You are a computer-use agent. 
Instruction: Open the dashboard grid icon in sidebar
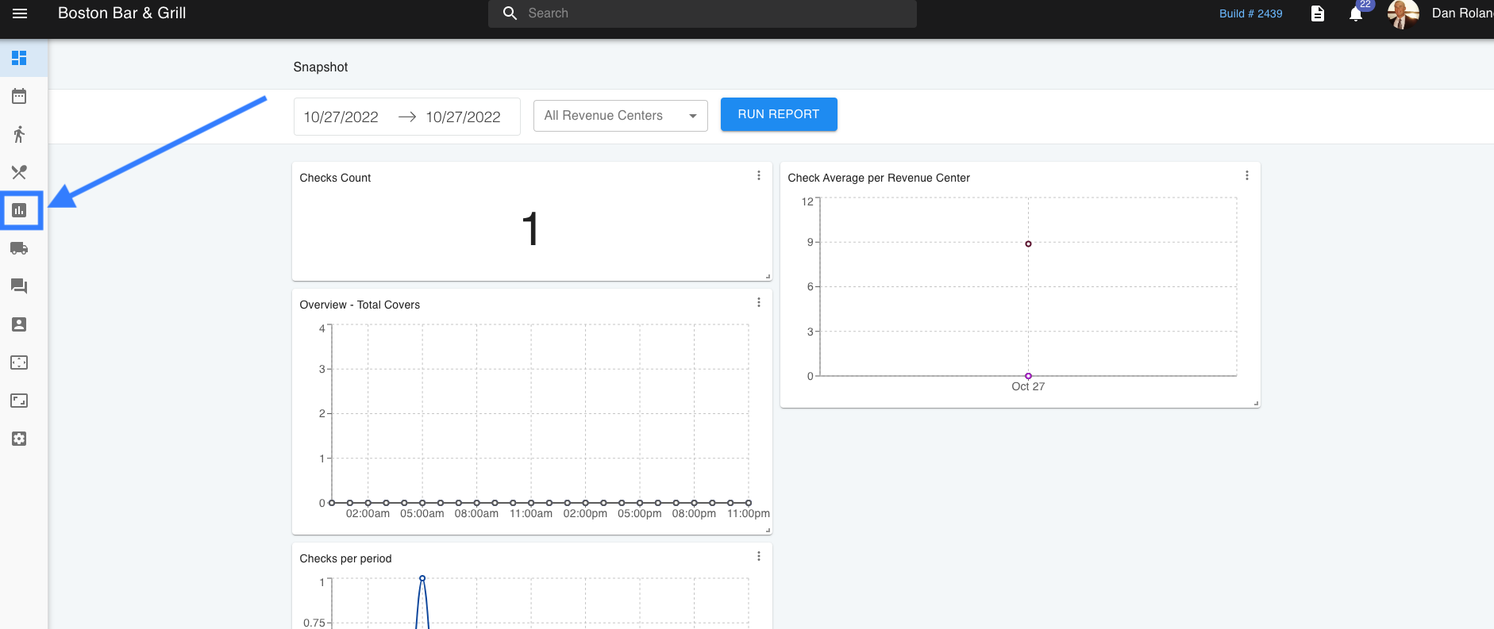coord(19,58)
